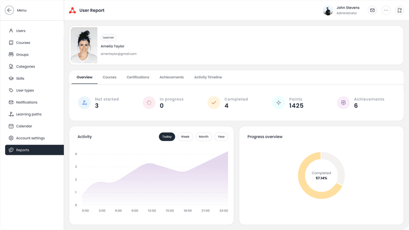Switch activity chart to Year
Viewport: 409px width, 230px height.
click(x=221, y=137)
